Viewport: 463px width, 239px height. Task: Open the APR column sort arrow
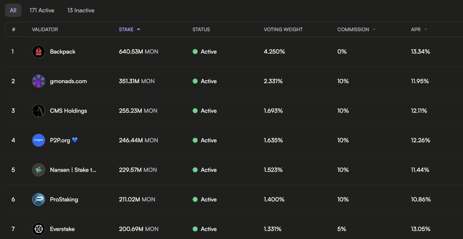coord(426,30)
